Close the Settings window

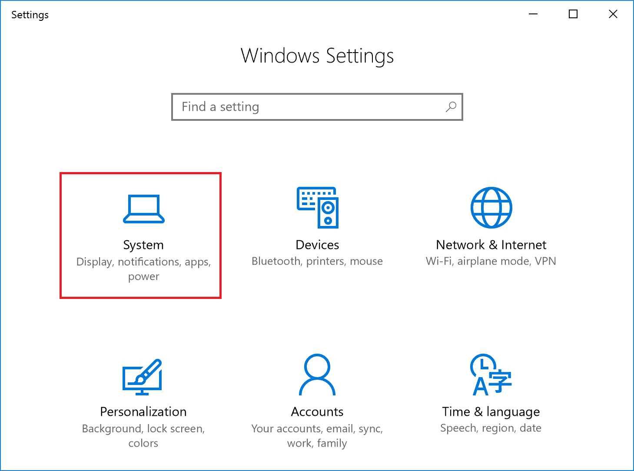click(x=613, y=14)
